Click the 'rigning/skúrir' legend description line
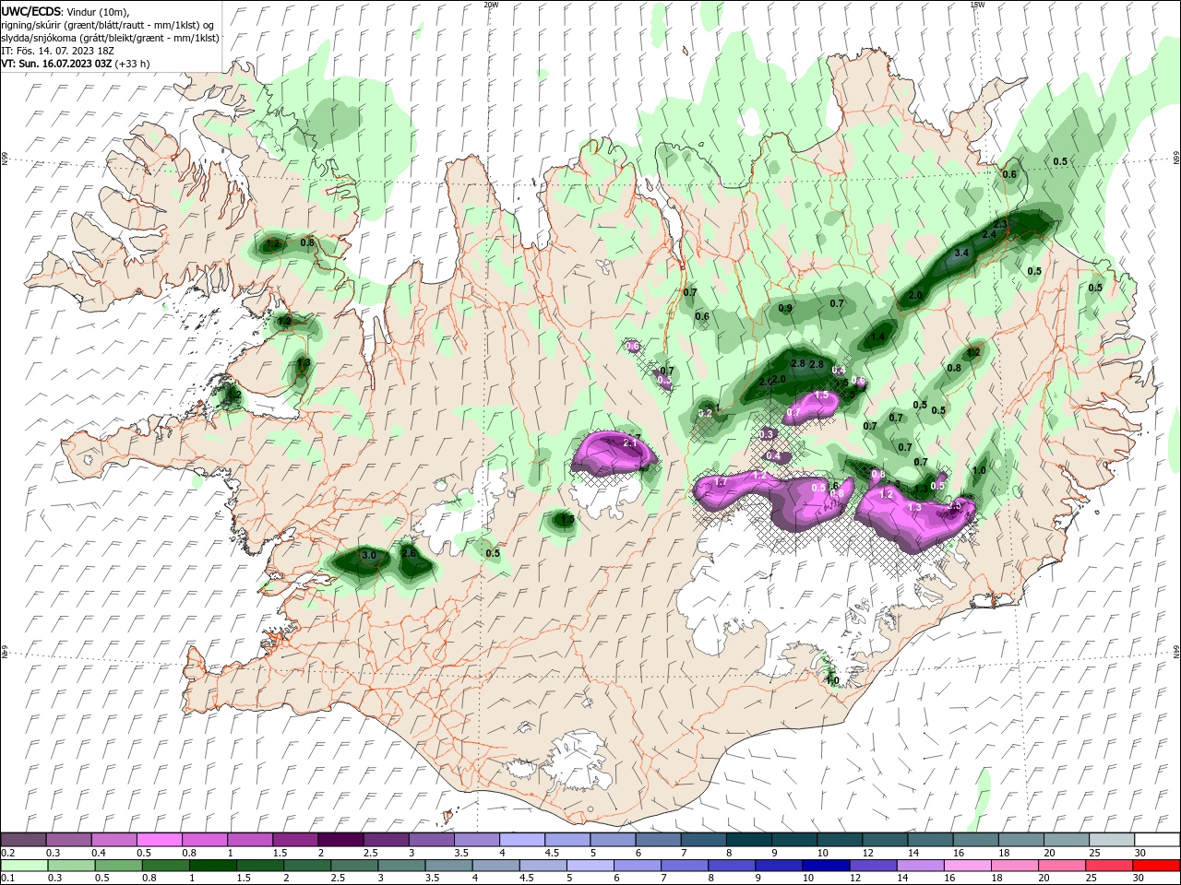Viewport: 1181px width, 885px height. click(109, 24)
